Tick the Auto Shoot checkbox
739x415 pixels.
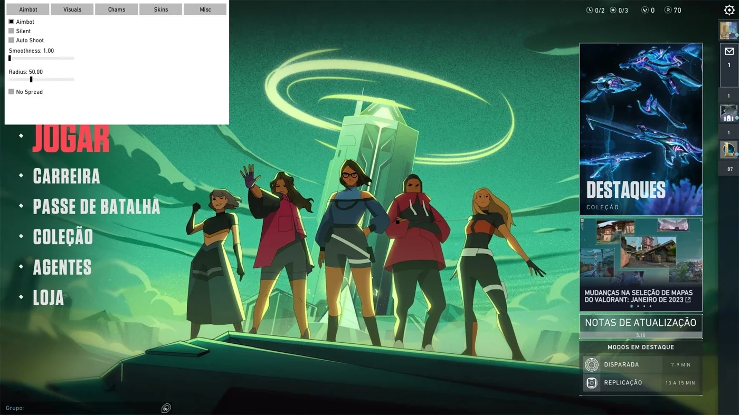(11, 40)
